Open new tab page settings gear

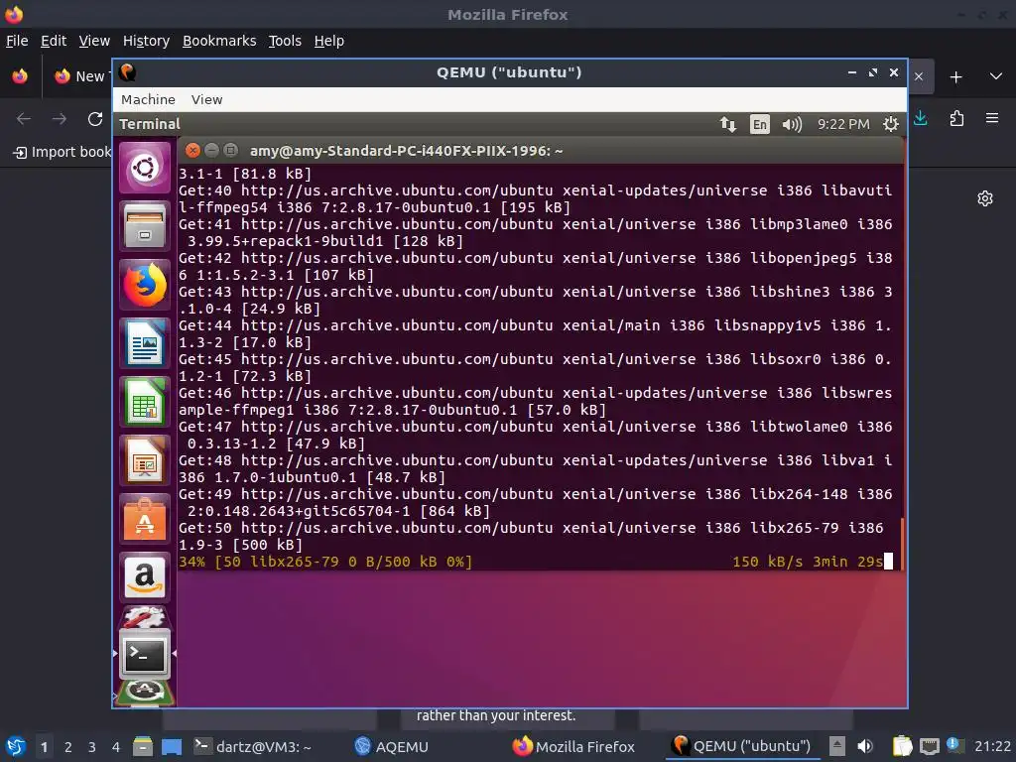(x=985, y=198)
